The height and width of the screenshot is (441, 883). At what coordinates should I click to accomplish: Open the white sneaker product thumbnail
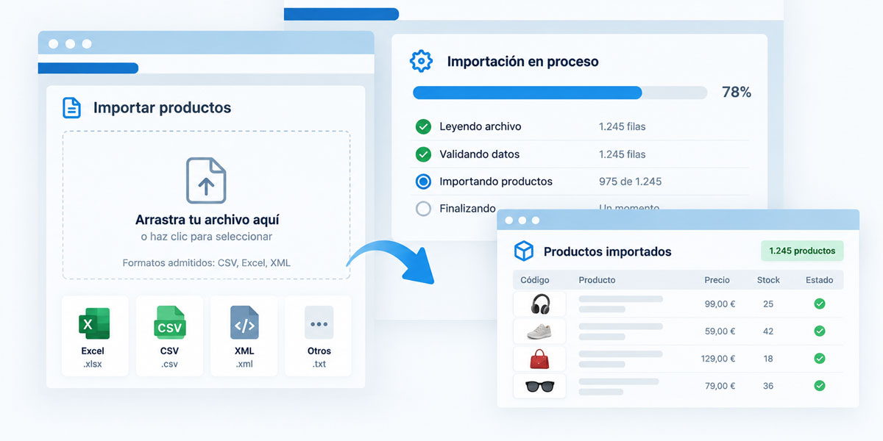coord(539,331)
